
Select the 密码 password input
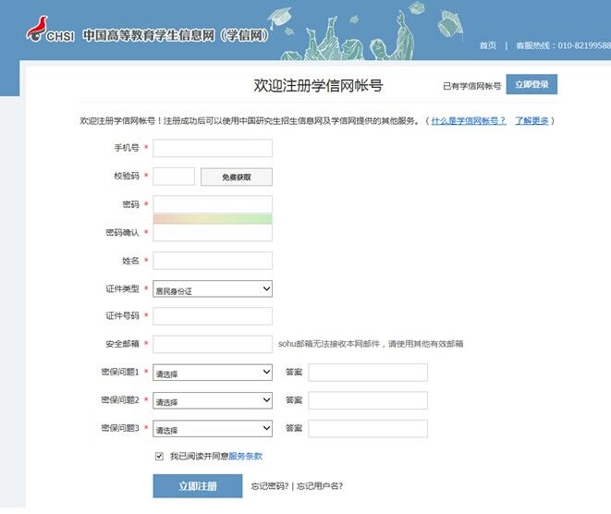click(213, 203)
